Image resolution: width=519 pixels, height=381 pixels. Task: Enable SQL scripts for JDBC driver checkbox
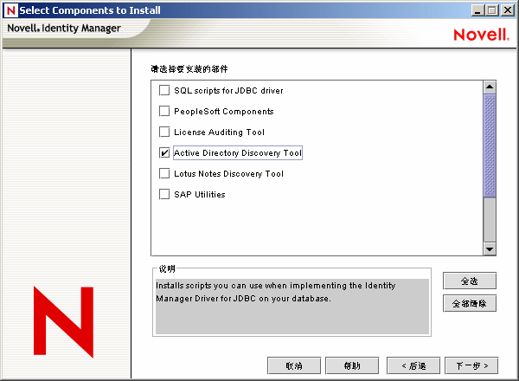point(164,90)
